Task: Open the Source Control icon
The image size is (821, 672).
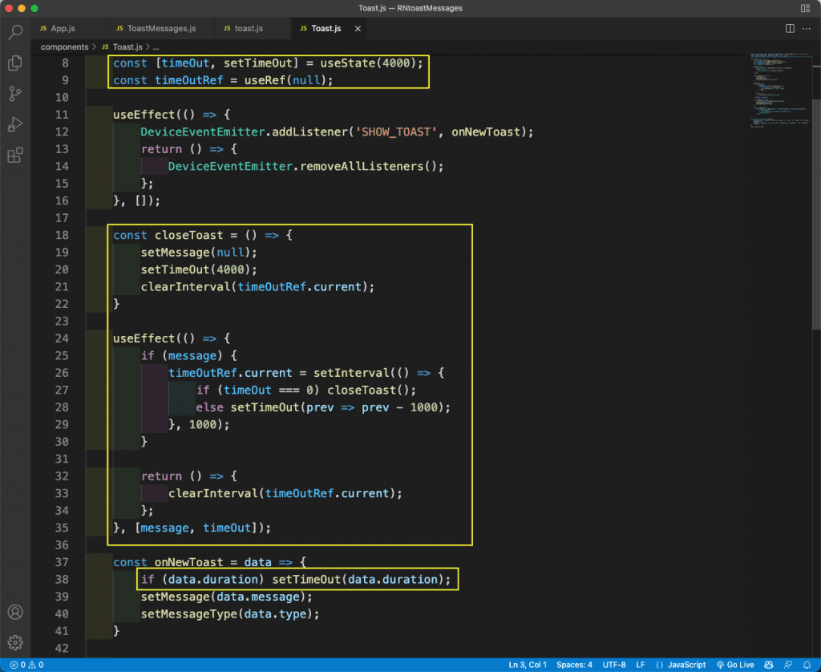Action: click(x=14, y=94)
